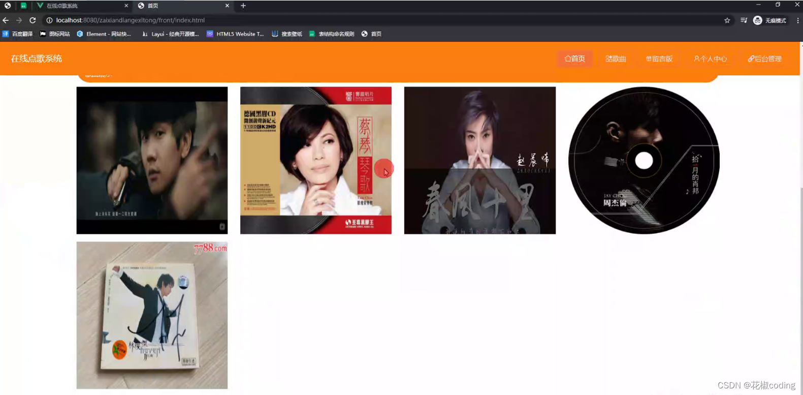
Task: Open the 首页 bookmark in bookmarks bar
Action: click(x=371, y=34)
